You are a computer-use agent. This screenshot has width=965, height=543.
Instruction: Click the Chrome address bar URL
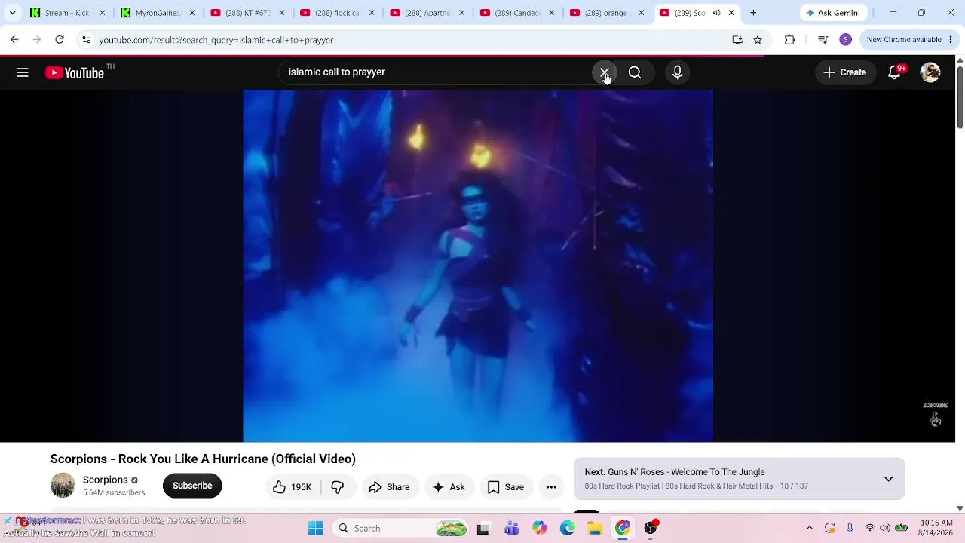[216, 40]
